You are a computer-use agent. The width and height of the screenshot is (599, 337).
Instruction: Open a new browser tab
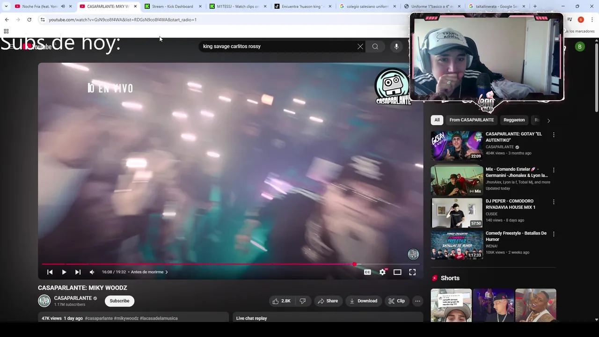(535, 7)
